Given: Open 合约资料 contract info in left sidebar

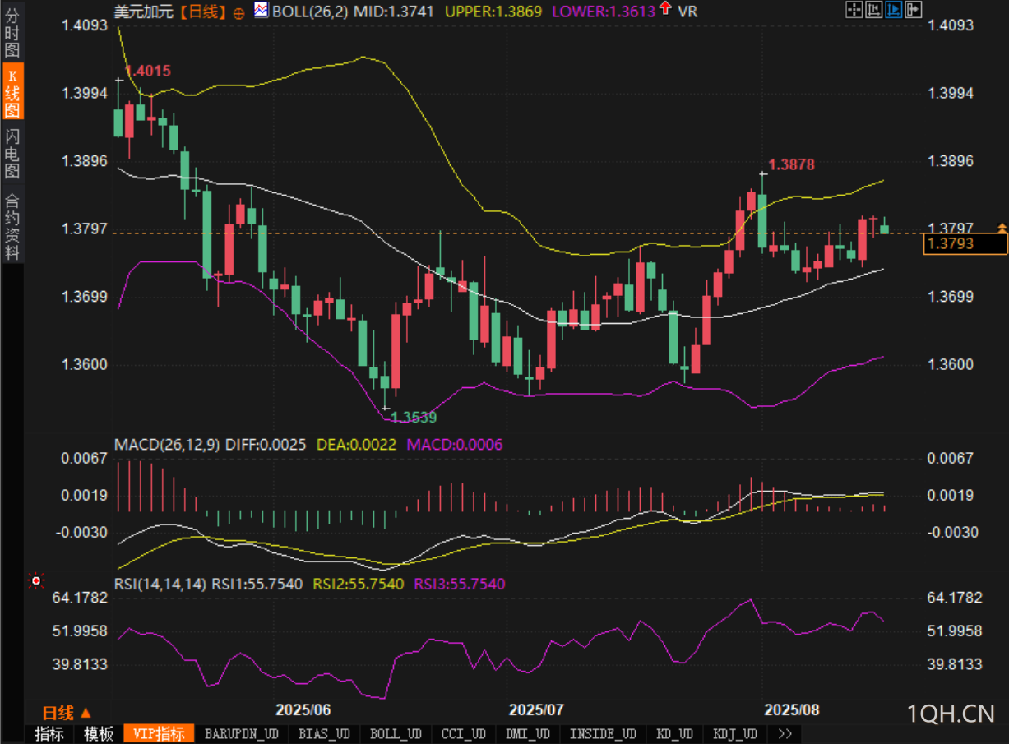Looking at the screenshot, I should (x=12, y=227).
